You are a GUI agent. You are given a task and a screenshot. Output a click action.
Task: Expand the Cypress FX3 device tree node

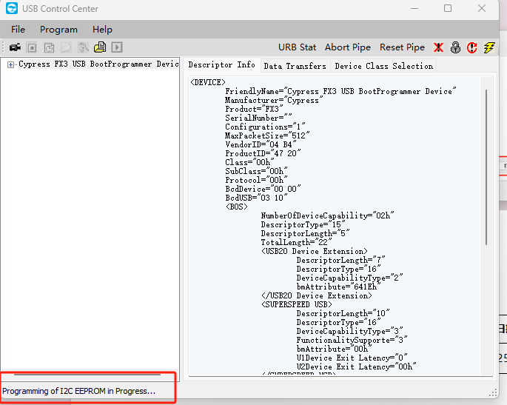pos(10,64)
